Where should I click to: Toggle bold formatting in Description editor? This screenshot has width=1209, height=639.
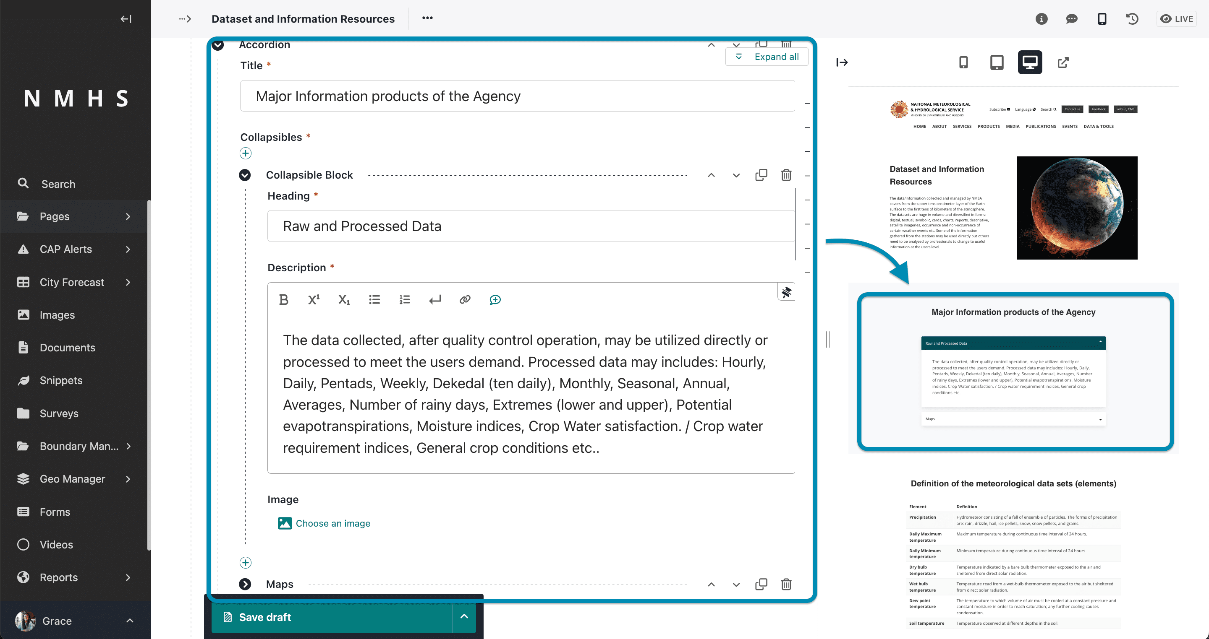(283, 299)
